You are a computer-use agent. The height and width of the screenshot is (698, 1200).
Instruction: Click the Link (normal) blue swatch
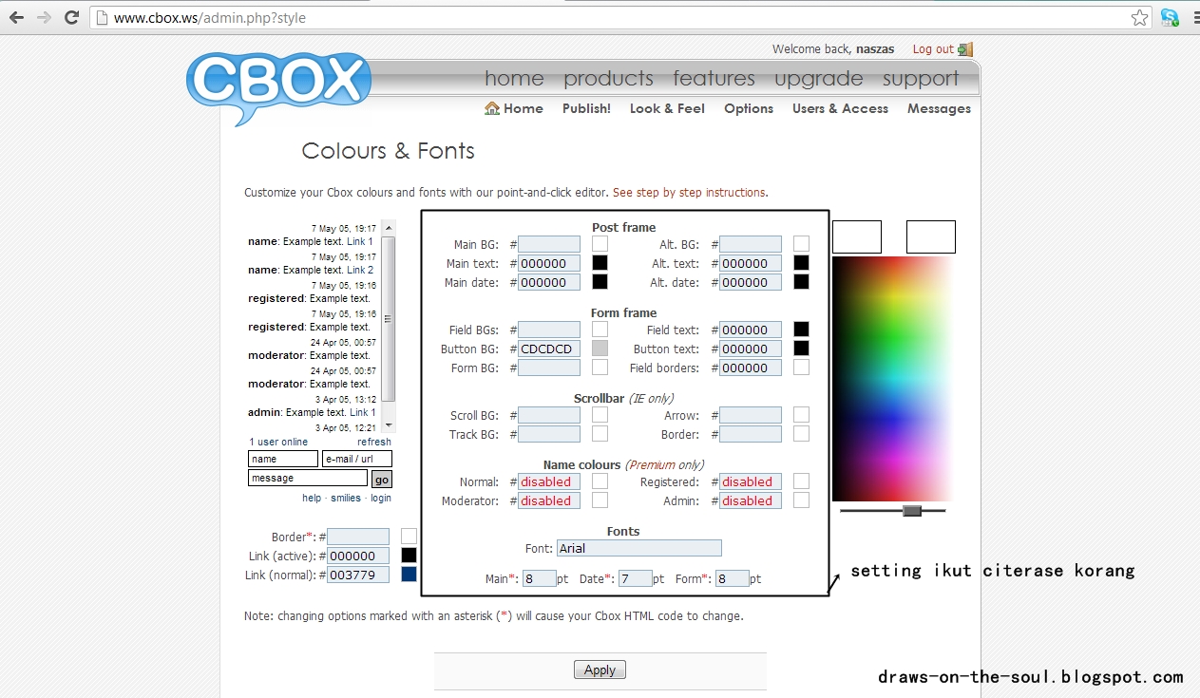pos(409,575)
